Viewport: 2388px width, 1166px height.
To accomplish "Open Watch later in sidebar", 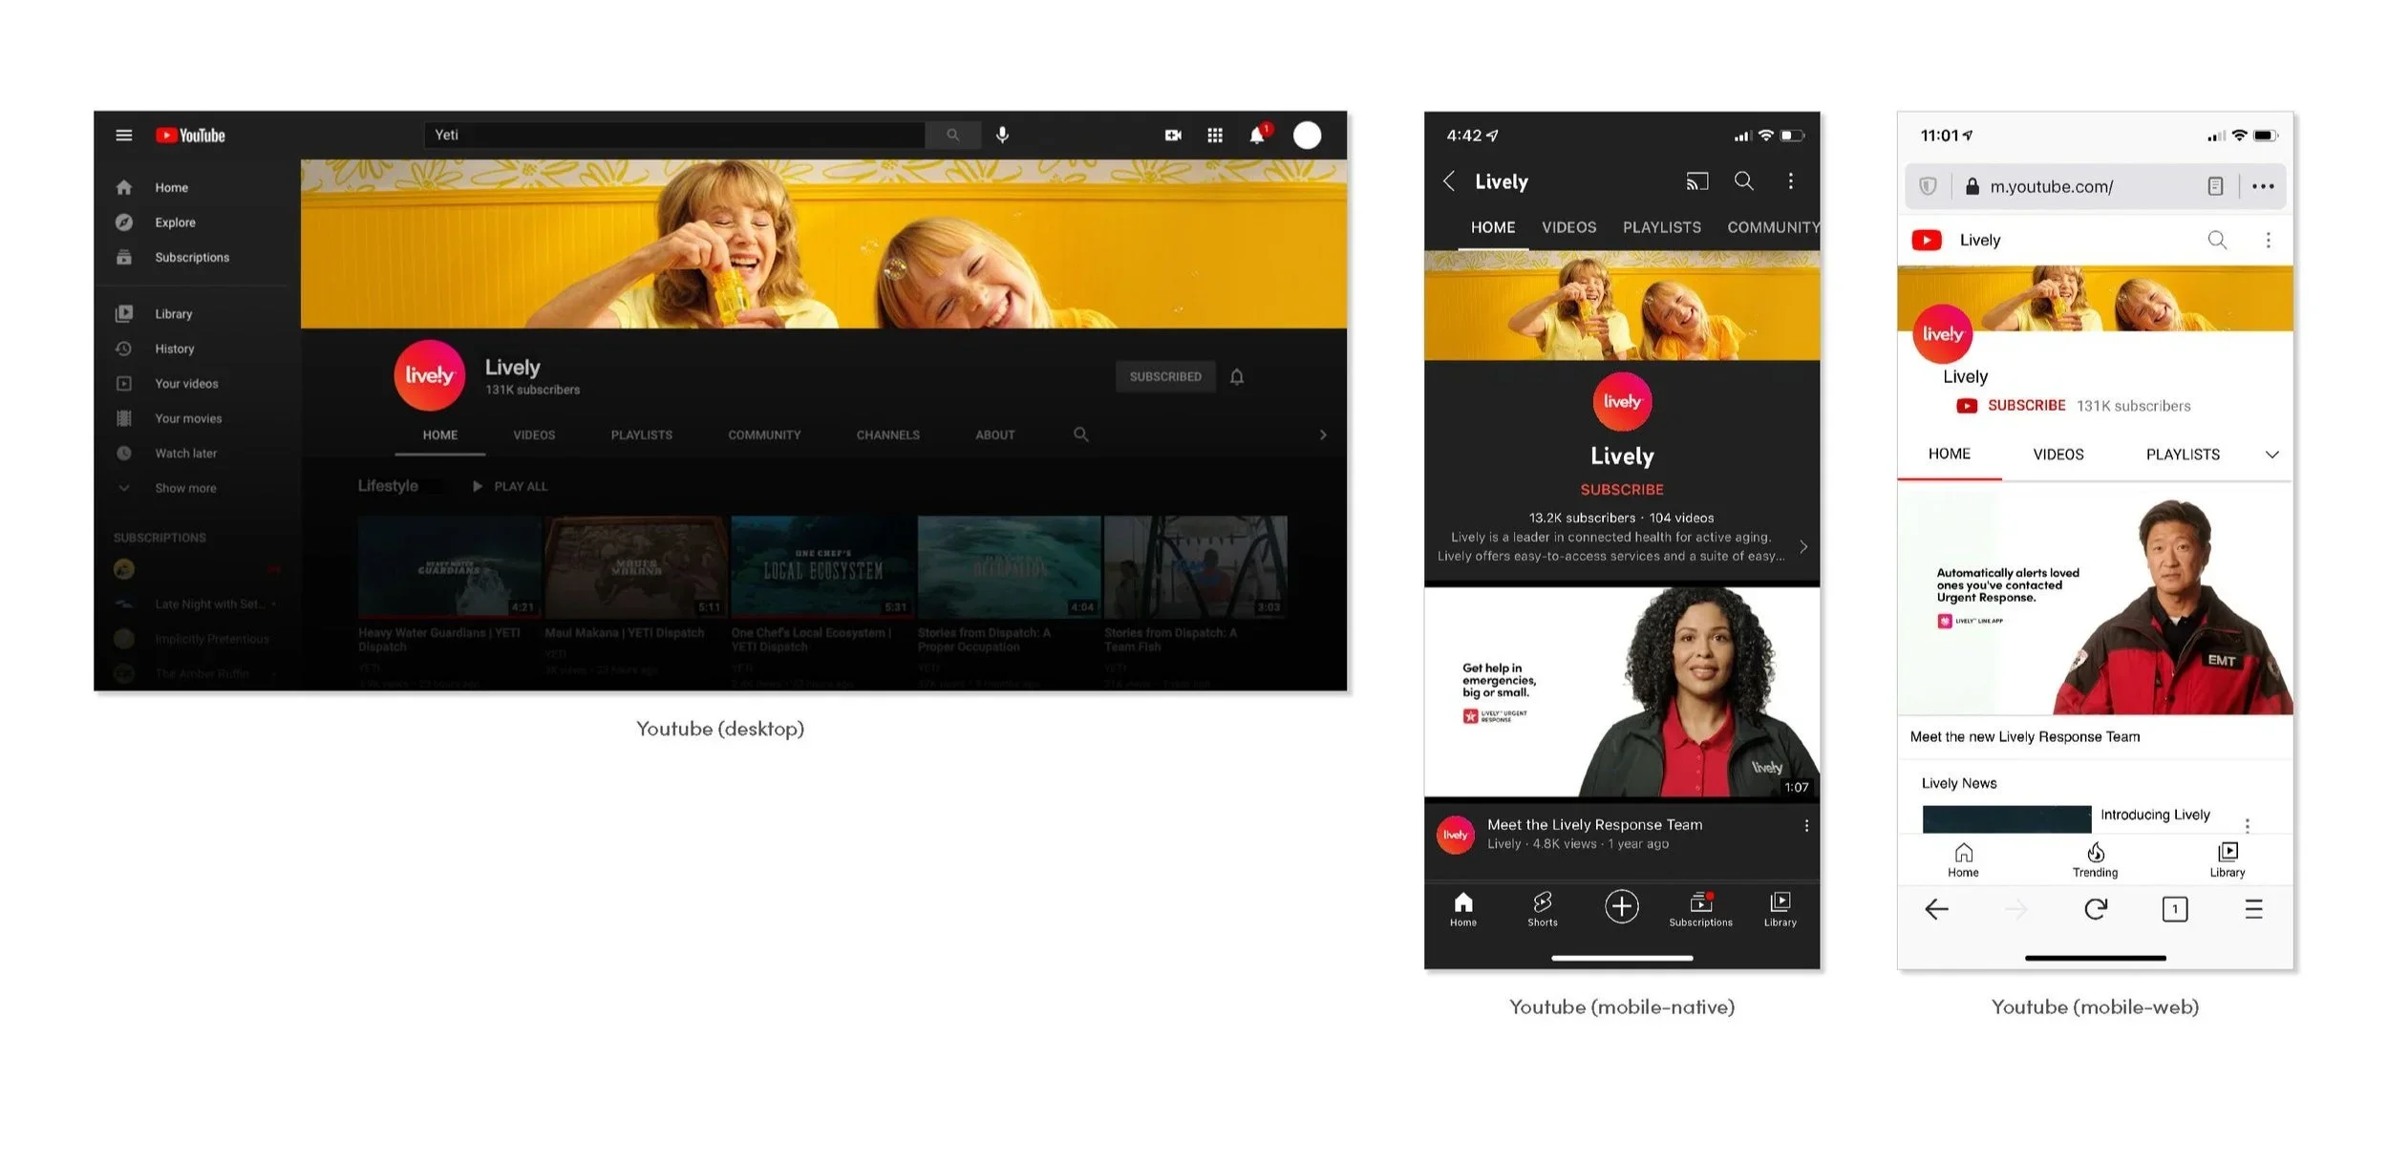I will (x=185, y=454).
